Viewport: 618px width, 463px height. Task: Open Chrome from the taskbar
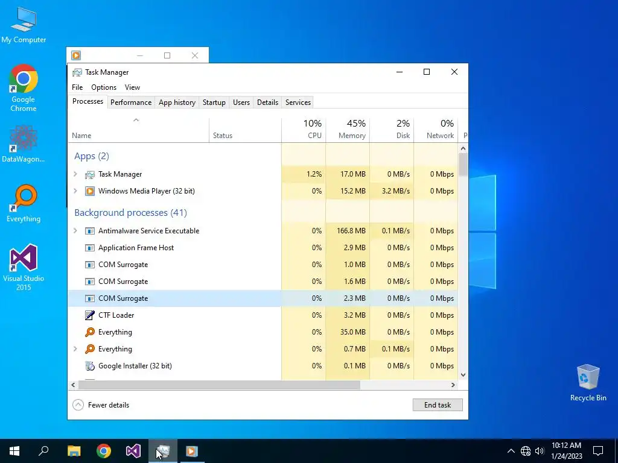[x=104, y=451]
